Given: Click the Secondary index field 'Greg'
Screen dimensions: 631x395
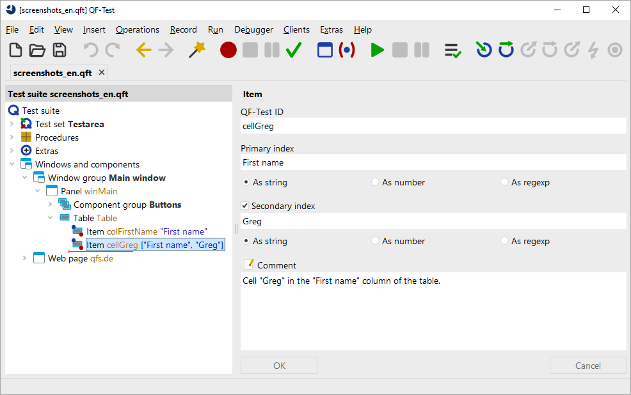Looking at the screenshot, I should (433, 221).
